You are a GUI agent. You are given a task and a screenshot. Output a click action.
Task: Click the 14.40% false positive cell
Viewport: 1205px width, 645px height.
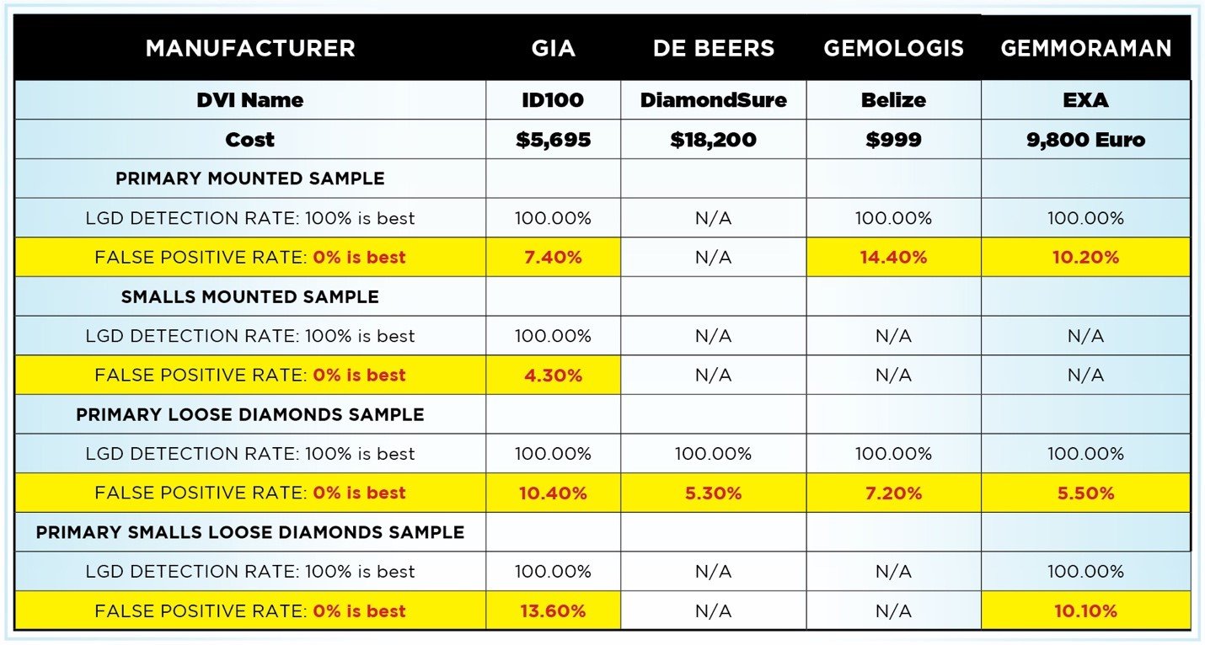tap(894, 258)
